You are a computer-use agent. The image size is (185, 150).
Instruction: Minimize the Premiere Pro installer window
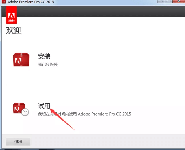[161, 1]
